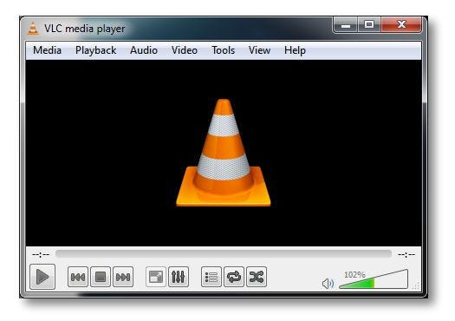Mute audio via speaker icon
455x321 pixels.
[x=328, y=283]
